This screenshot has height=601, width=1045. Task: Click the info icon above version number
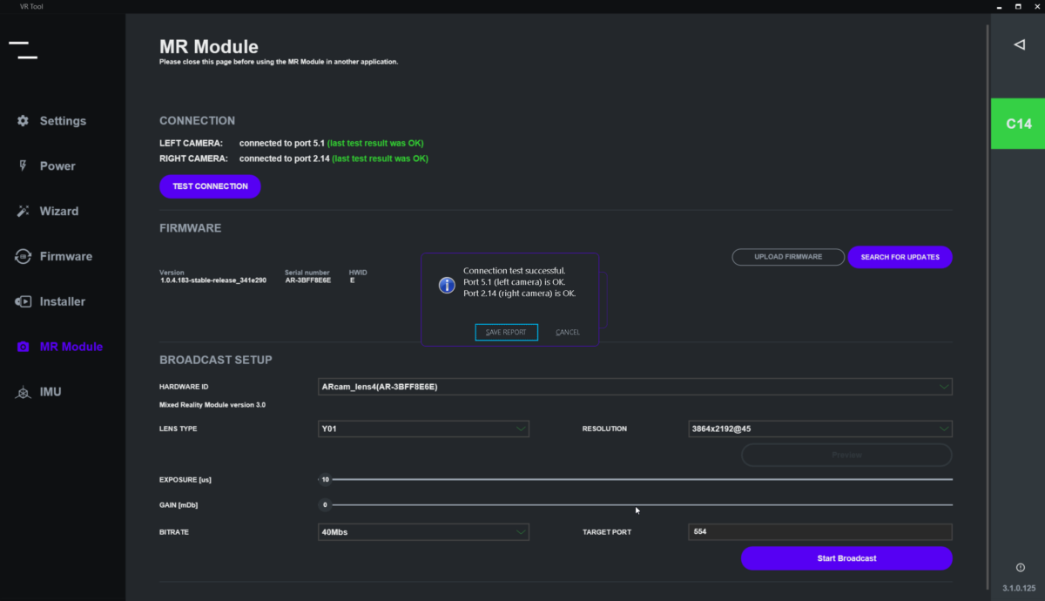point(1020,568)
